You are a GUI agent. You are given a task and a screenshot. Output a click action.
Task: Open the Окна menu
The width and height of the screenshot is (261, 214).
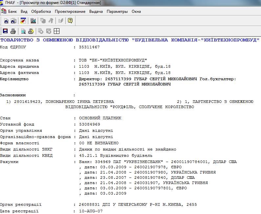(x=136, y=12)
